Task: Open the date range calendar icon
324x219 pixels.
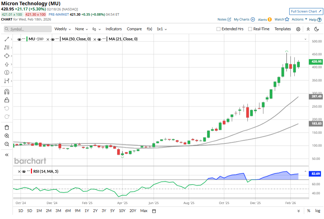Action: pyautogui.click(x=154, y=211)
